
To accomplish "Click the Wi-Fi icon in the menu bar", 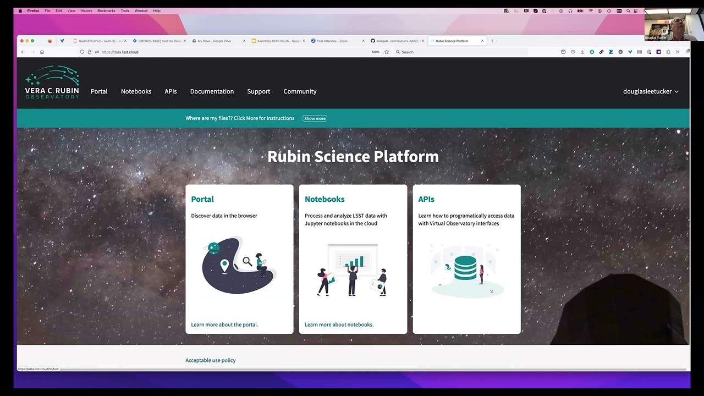I will (x=591, y=10).
